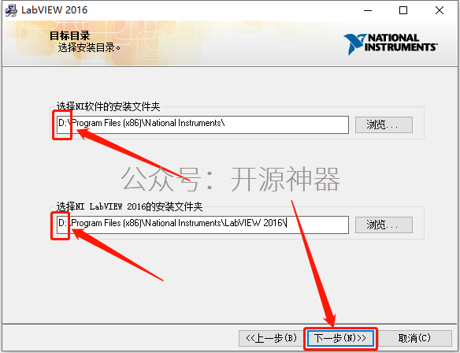This screenshot has width=460, height=353.
Task: Click the LabVIEW 2016 window title text
Action: [54, 10]
